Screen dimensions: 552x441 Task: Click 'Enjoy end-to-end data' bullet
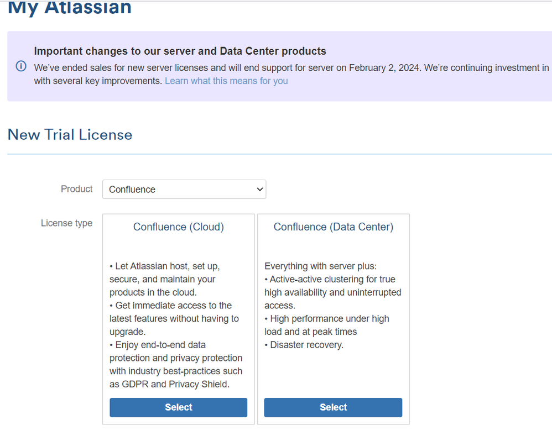[158, 345]
